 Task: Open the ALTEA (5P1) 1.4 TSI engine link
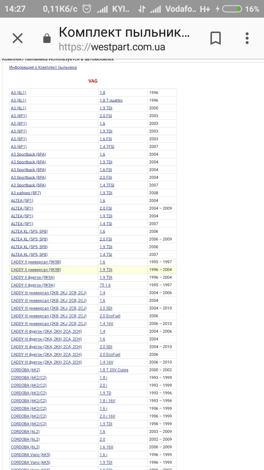pyautogui.click(x=106, y=224)
